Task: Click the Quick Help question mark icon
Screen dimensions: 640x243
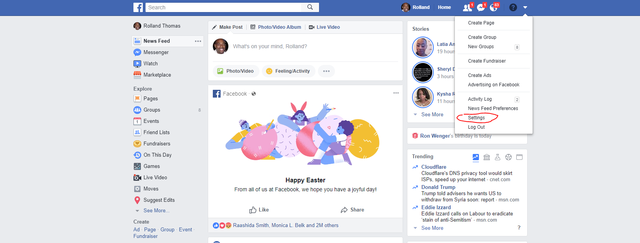Action: tap(513, 7)
